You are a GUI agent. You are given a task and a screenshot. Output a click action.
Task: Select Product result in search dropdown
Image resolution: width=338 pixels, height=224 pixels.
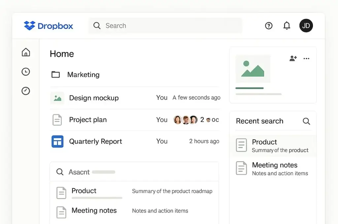coord(134,192)
